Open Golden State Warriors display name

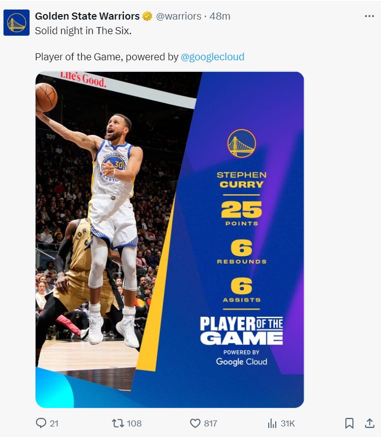pyautogui.click(x=87, y=16)
